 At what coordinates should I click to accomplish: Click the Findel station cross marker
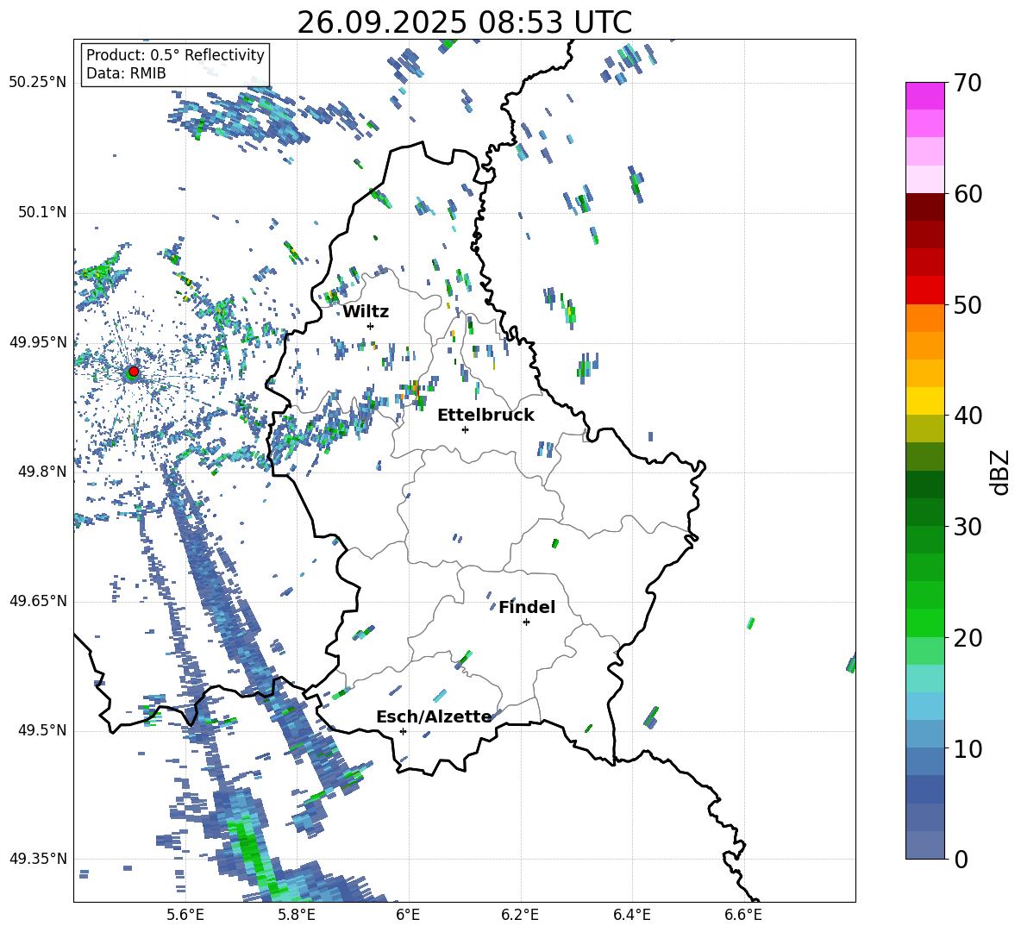[x=526, y=622]
